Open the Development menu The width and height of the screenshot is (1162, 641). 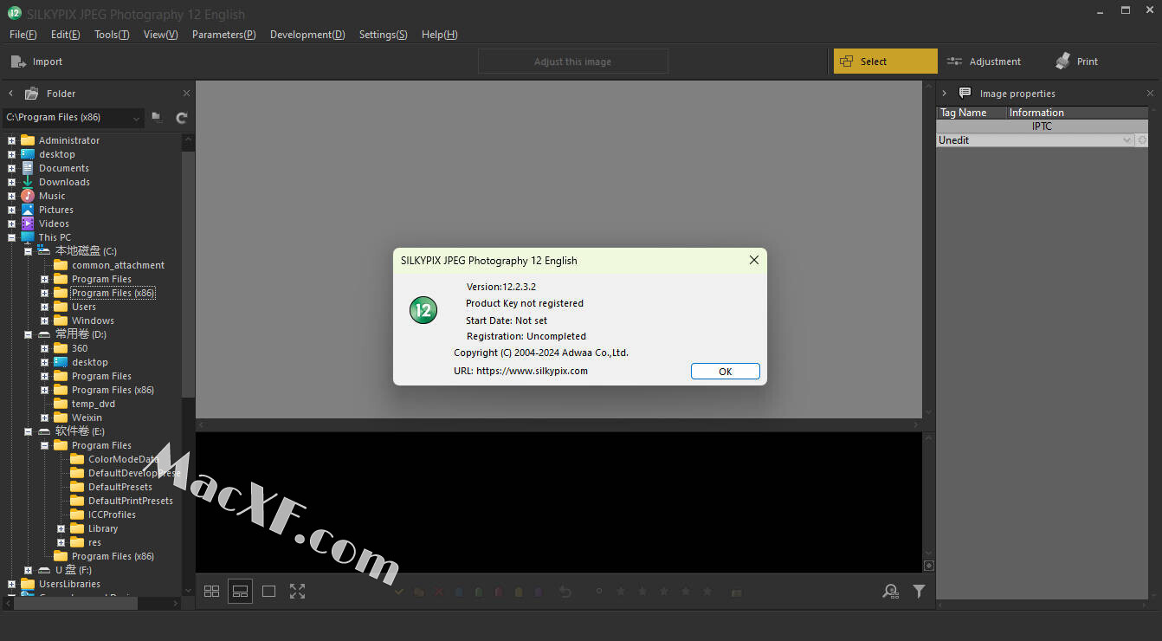tap(307, 35)
